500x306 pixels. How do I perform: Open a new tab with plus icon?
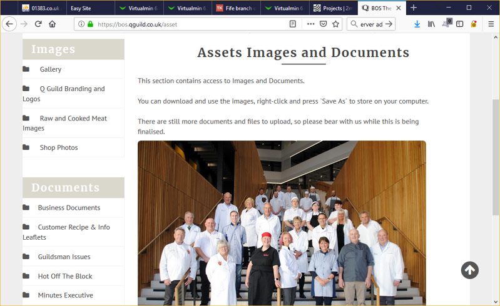[x=414, y=7]
